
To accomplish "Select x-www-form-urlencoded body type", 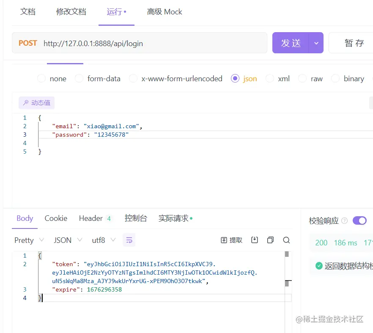I will pos(176,78).
